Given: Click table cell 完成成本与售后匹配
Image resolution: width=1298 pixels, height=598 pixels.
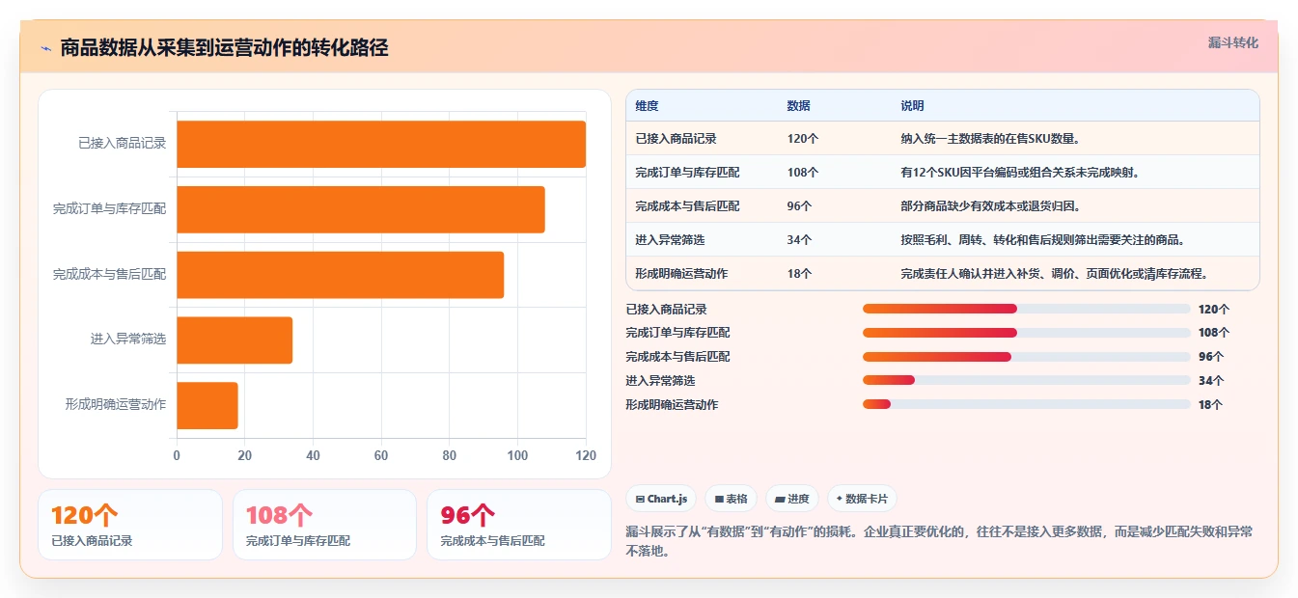Looking at the screenshot, I should (687, 206).
